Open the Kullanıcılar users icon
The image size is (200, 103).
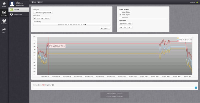click(x=4, y=21)
